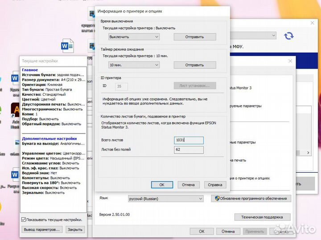
Task: Select 'Тип бумаги: Простая бумага' row
Action: [x=47, y=89]
